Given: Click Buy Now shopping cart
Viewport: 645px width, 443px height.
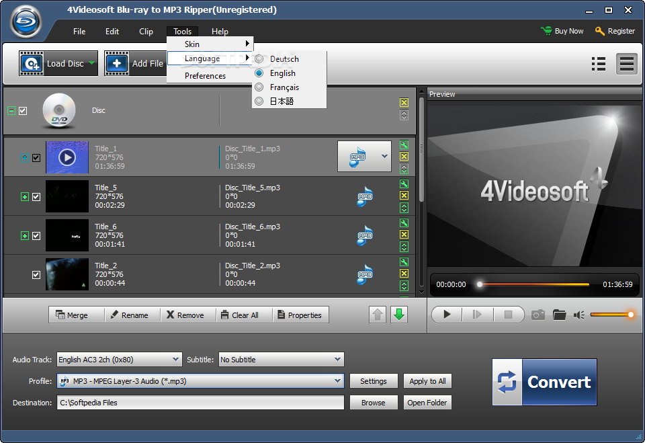Looking at the screenshot, I should 562,31.
